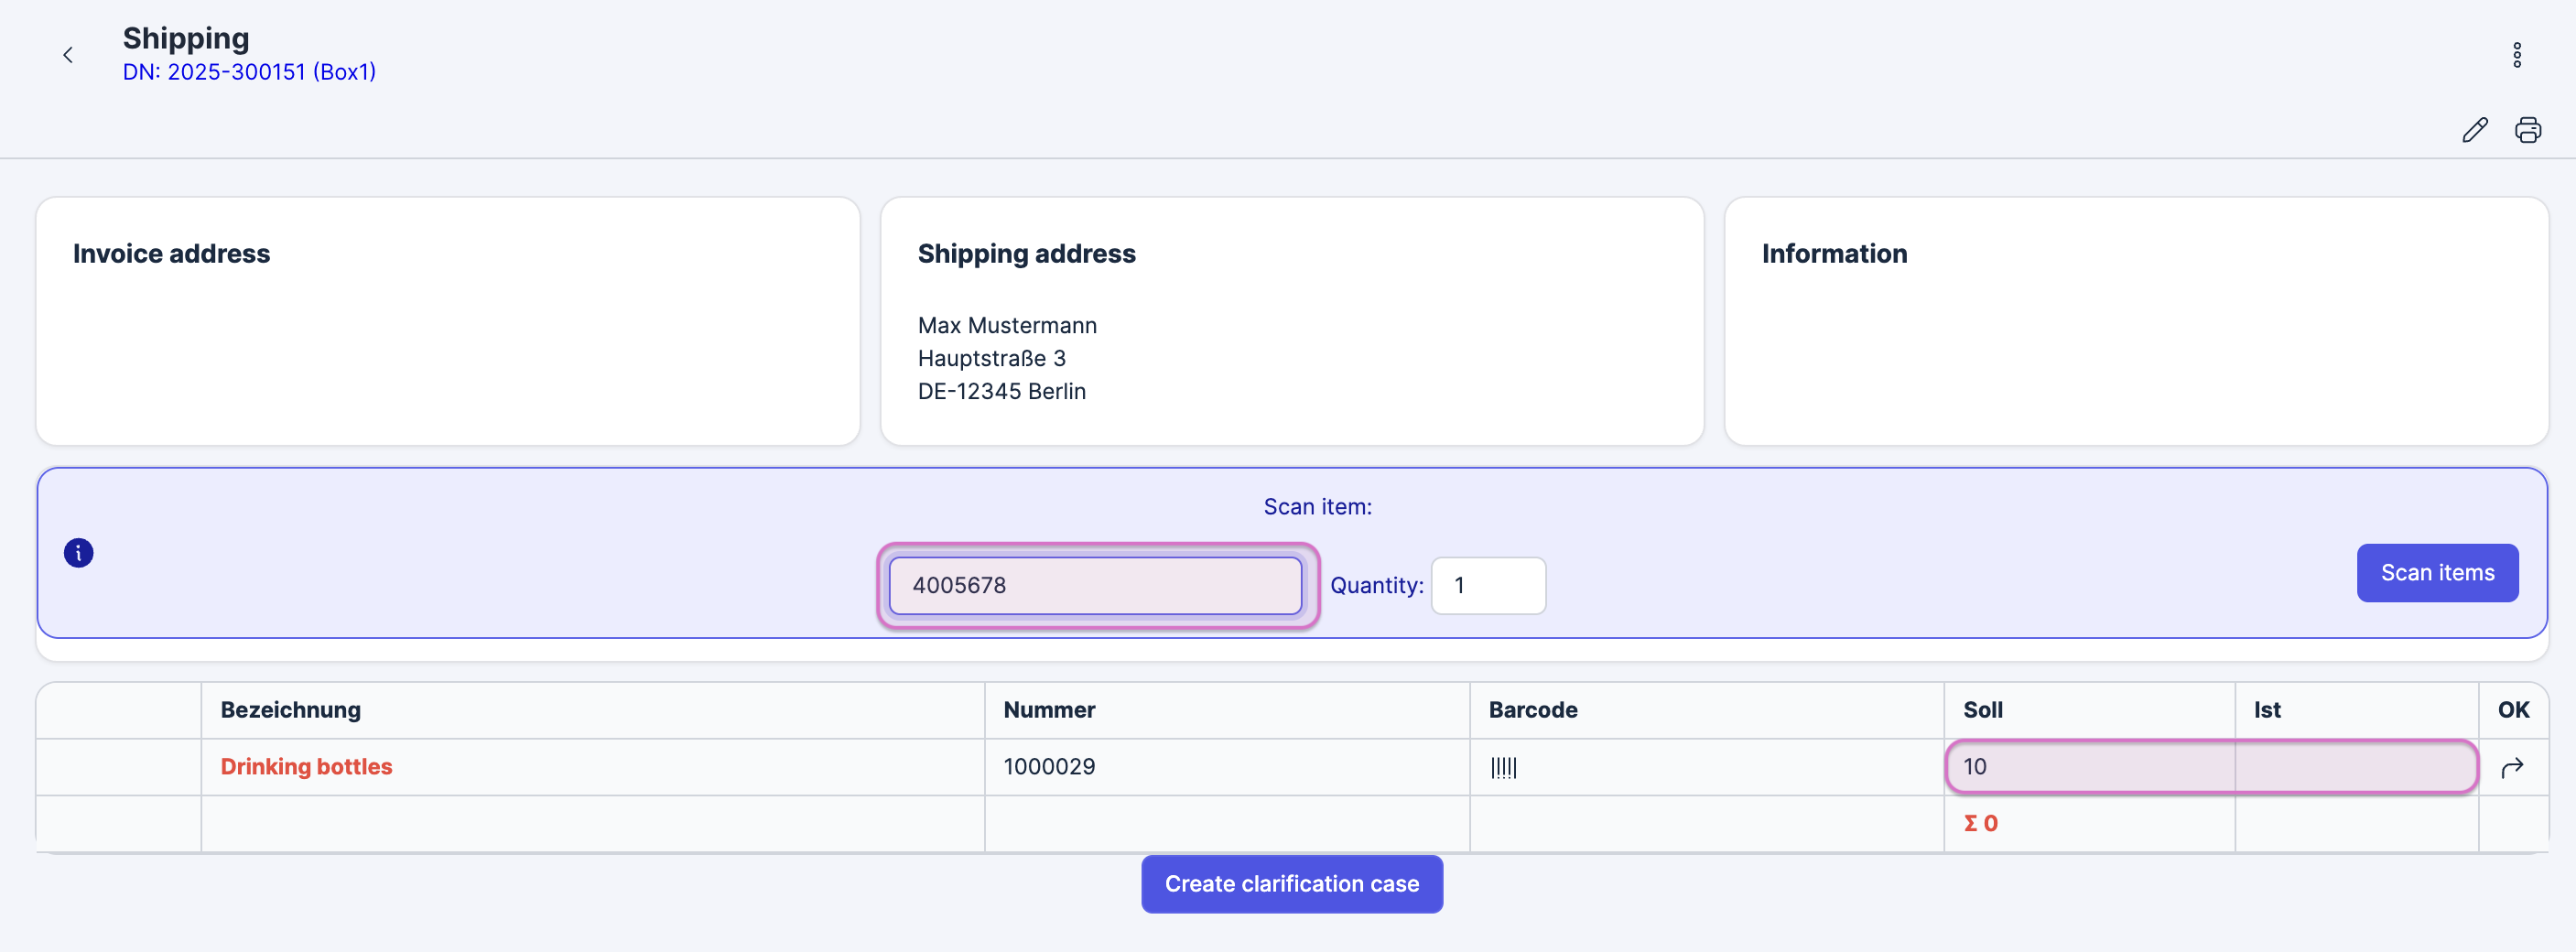Viewport: 2576px width, 952px height.
Task: Click the back arrow icon
Action: (68, 55)
